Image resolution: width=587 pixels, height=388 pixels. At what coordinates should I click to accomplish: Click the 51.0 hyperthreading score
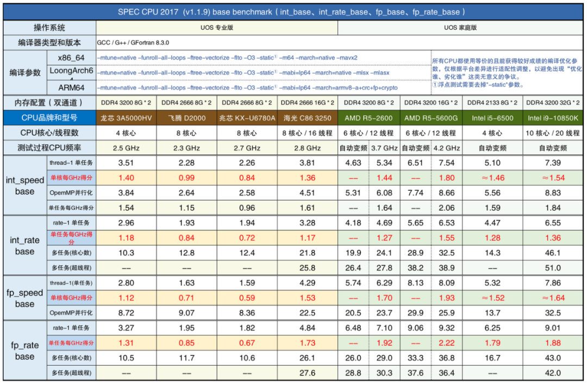pos(553,268)
